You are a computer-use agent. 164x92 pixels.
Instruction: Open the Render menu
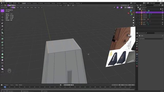tap(10, 3)
